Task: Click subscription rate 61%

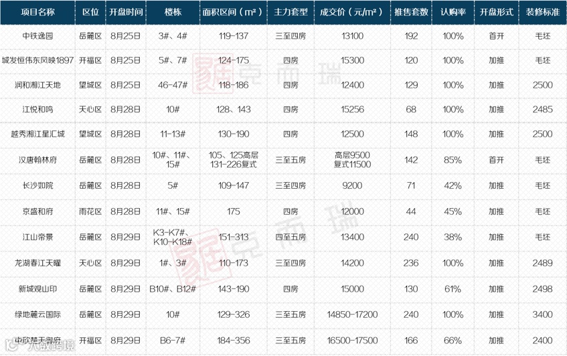Action: (453, 289)
